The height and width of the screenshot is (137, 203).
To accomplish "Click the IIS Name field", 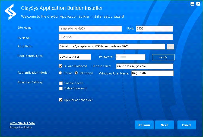I will pos(116,37).
